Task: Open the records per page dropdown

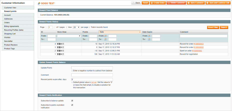Action: coord(76,27)
